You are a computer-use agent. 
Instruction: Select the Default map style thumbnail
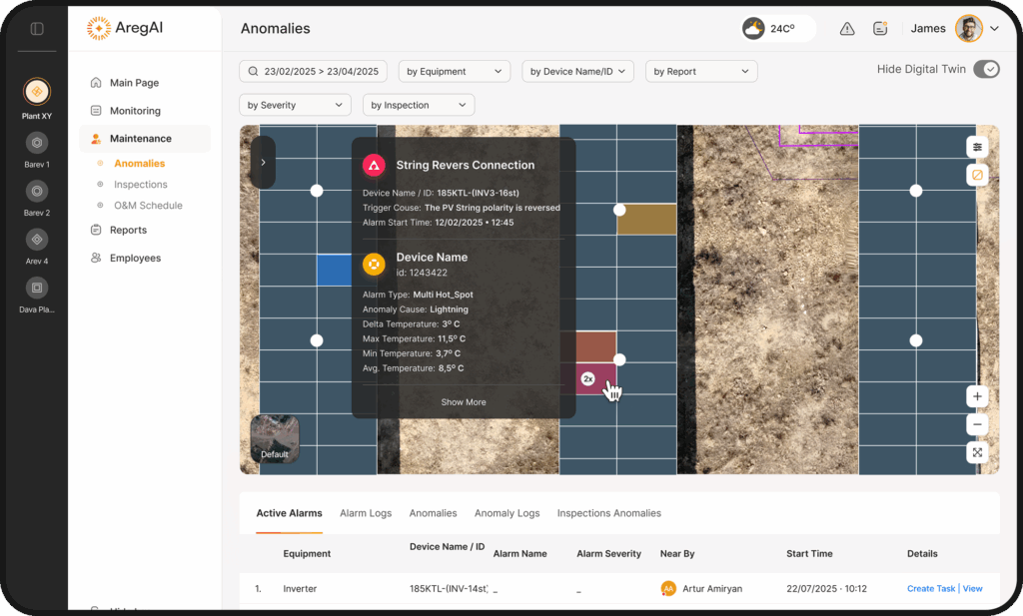pos(274,439)
